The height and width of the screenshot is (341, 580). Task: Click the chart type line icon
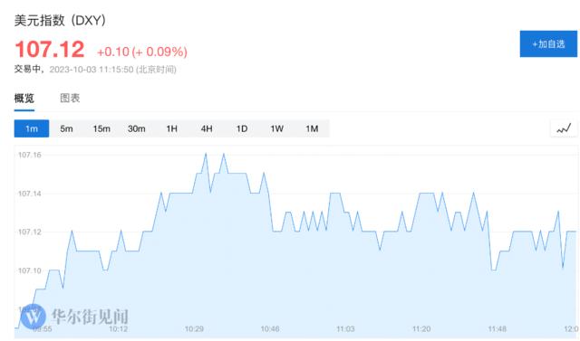pos(564,128)
